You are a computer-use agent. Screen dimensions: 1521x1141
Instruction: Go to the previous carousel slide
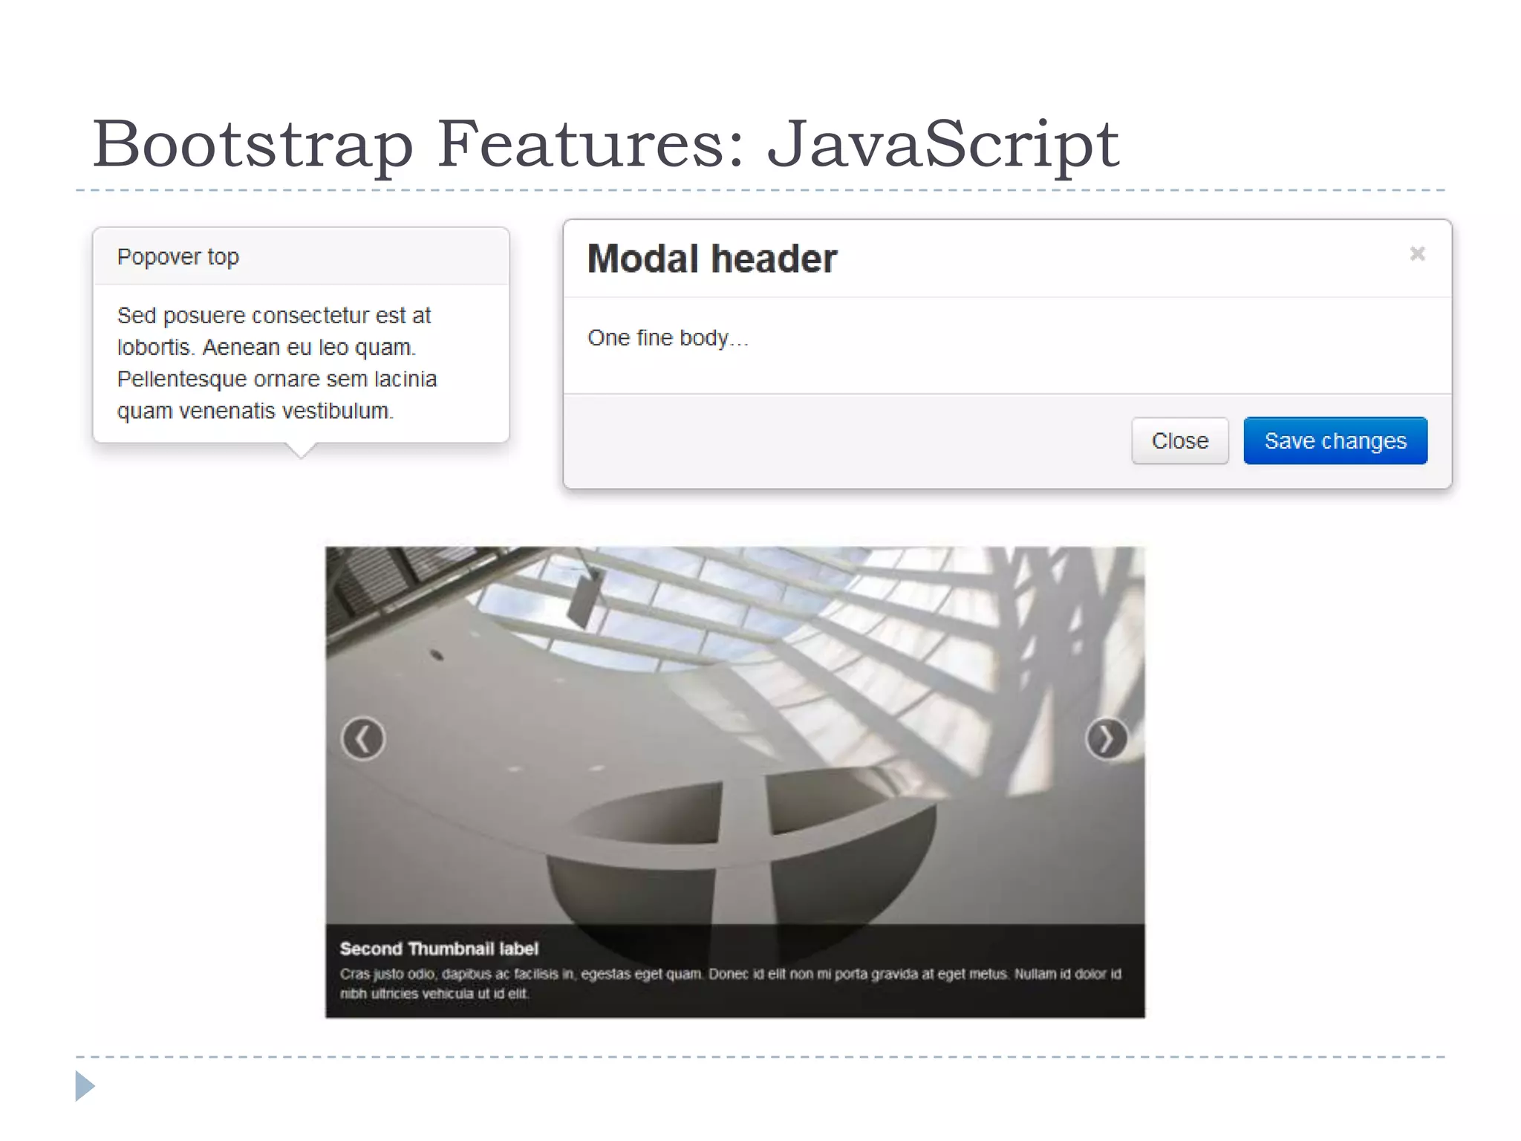click(x=363, y=738)
